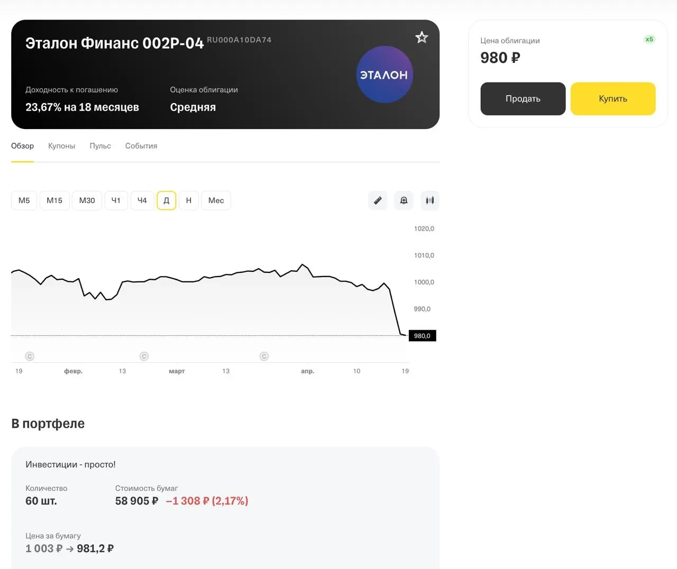The image size is (677, 569).
Task: Open the Купоны tab
Action: [x=61, y=146]
